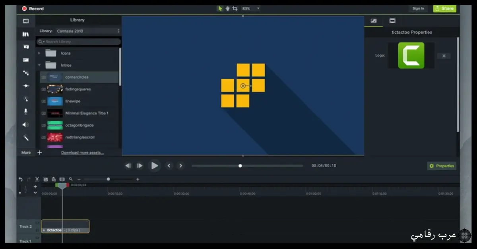Switch to the media filmstrip properties tab
Viewport: 477px width, 249px height.
pyautogui.click(x=392, y=21)
